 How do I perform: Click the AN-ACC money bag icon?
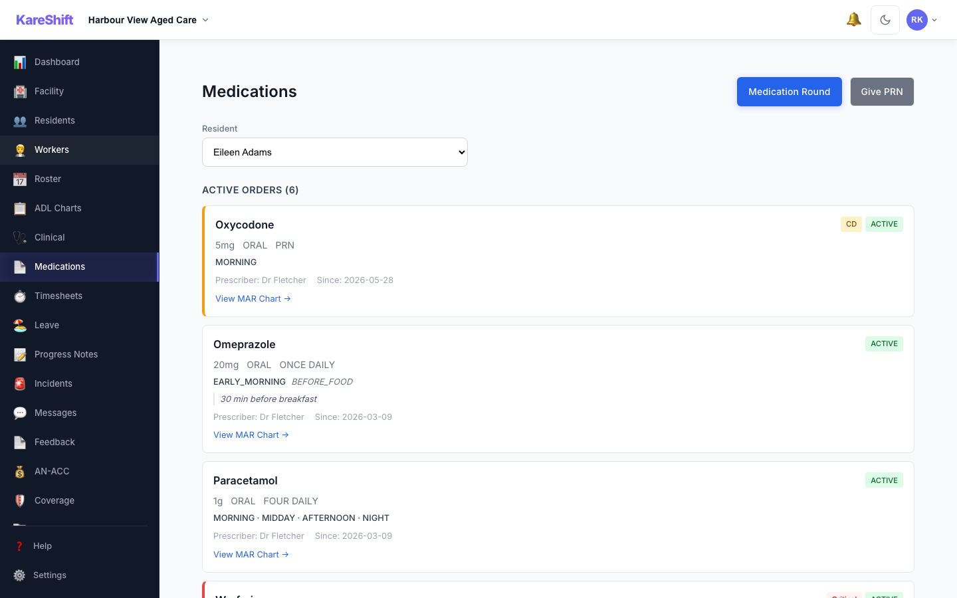20,471
